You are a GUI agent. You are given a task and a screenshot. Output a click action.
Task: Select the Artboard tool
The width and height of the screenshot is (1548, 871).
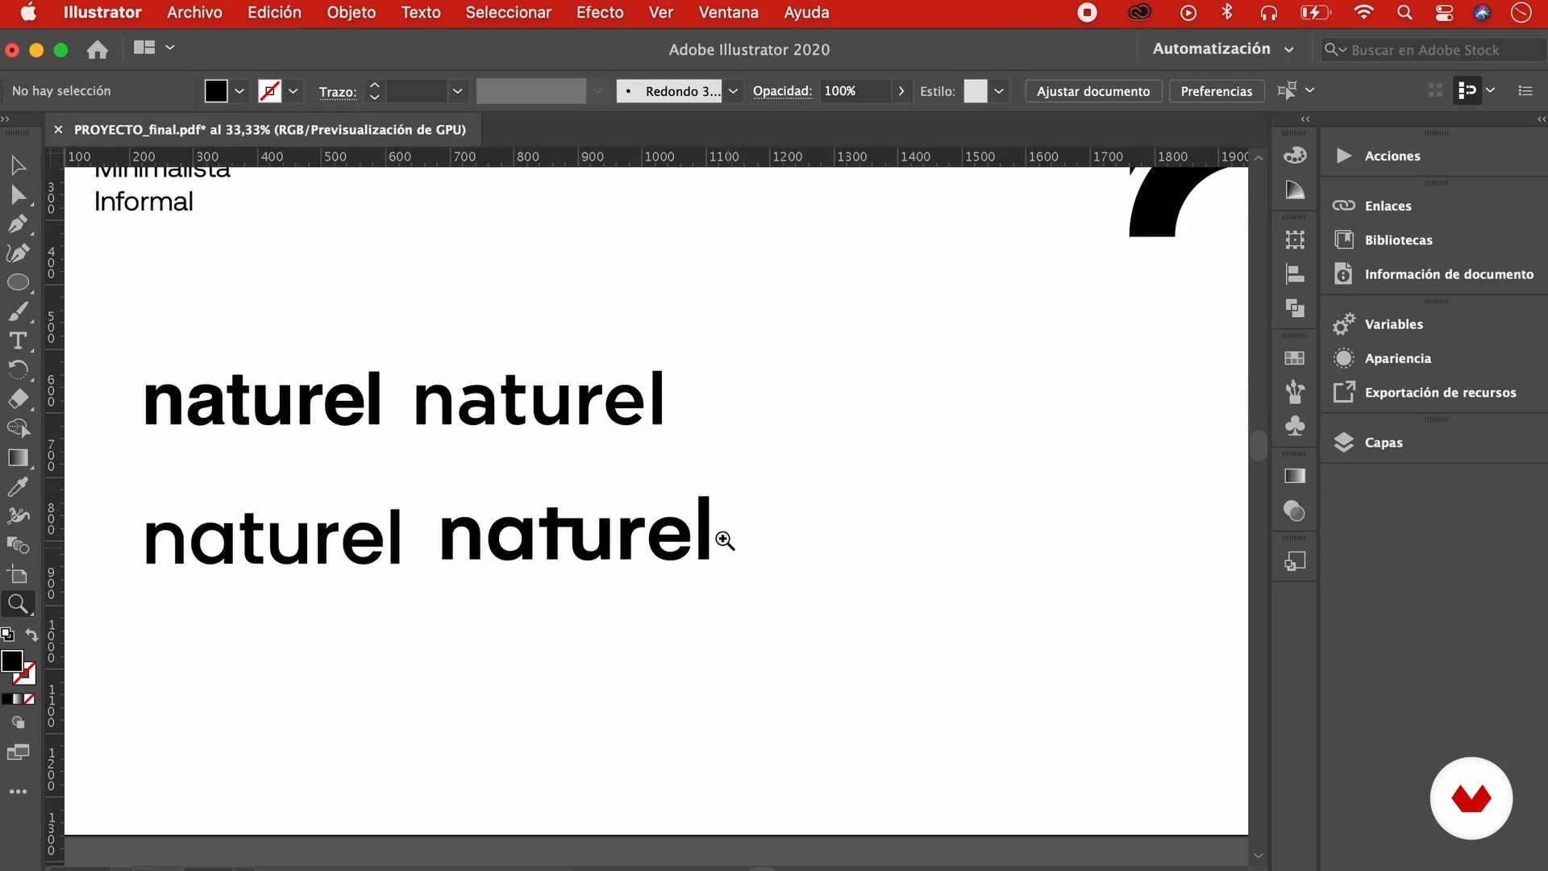point(18,574)
